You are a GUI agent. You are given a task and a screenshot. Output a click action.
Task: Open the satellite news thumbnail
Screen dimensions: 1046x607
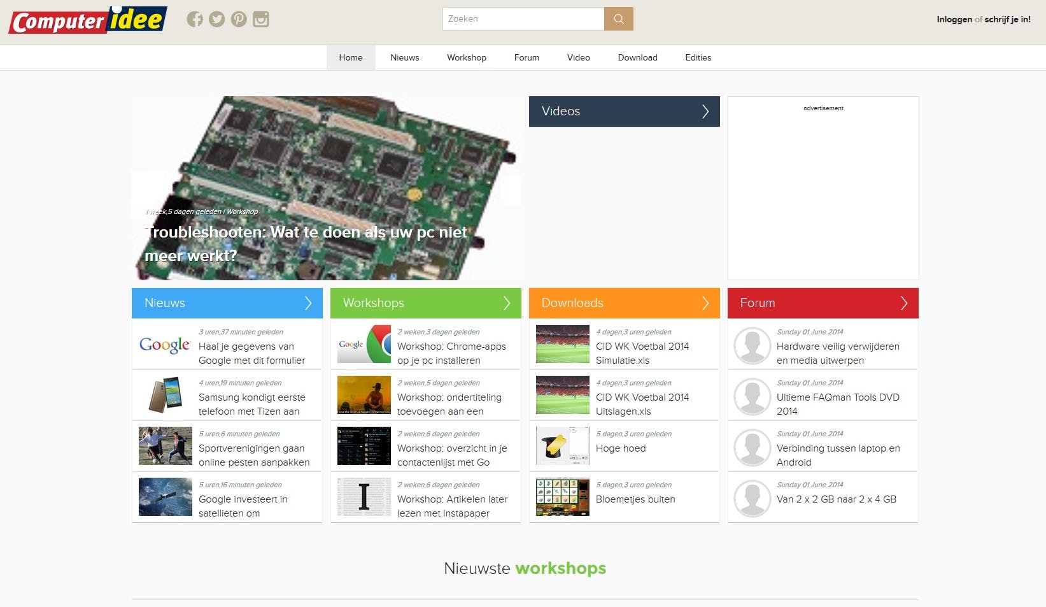point(166,497)
